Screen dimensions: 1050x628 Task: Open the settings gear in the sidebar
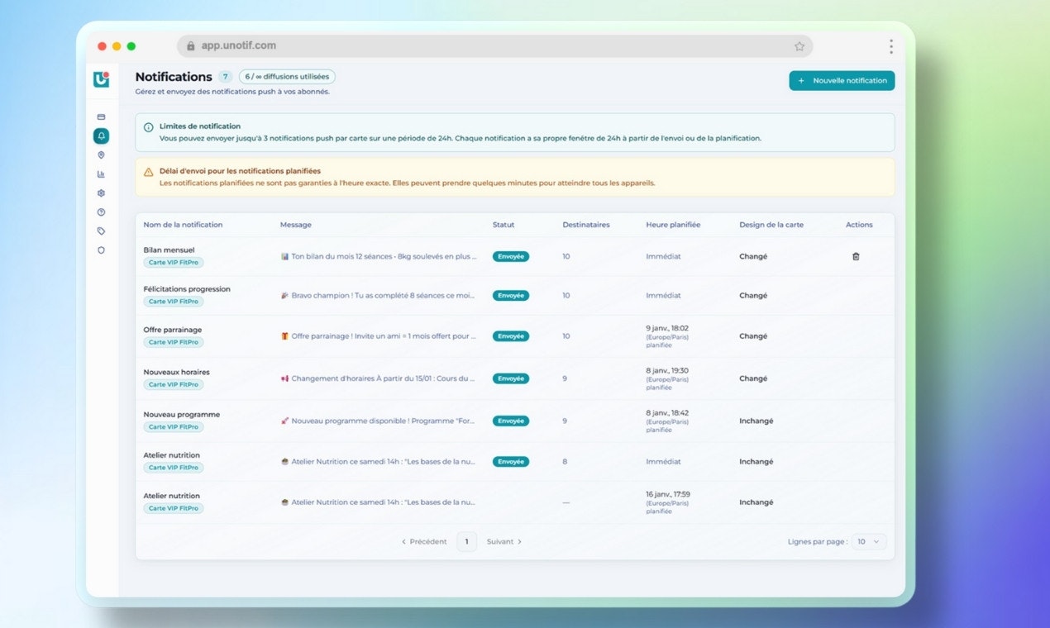coord(101,193)
